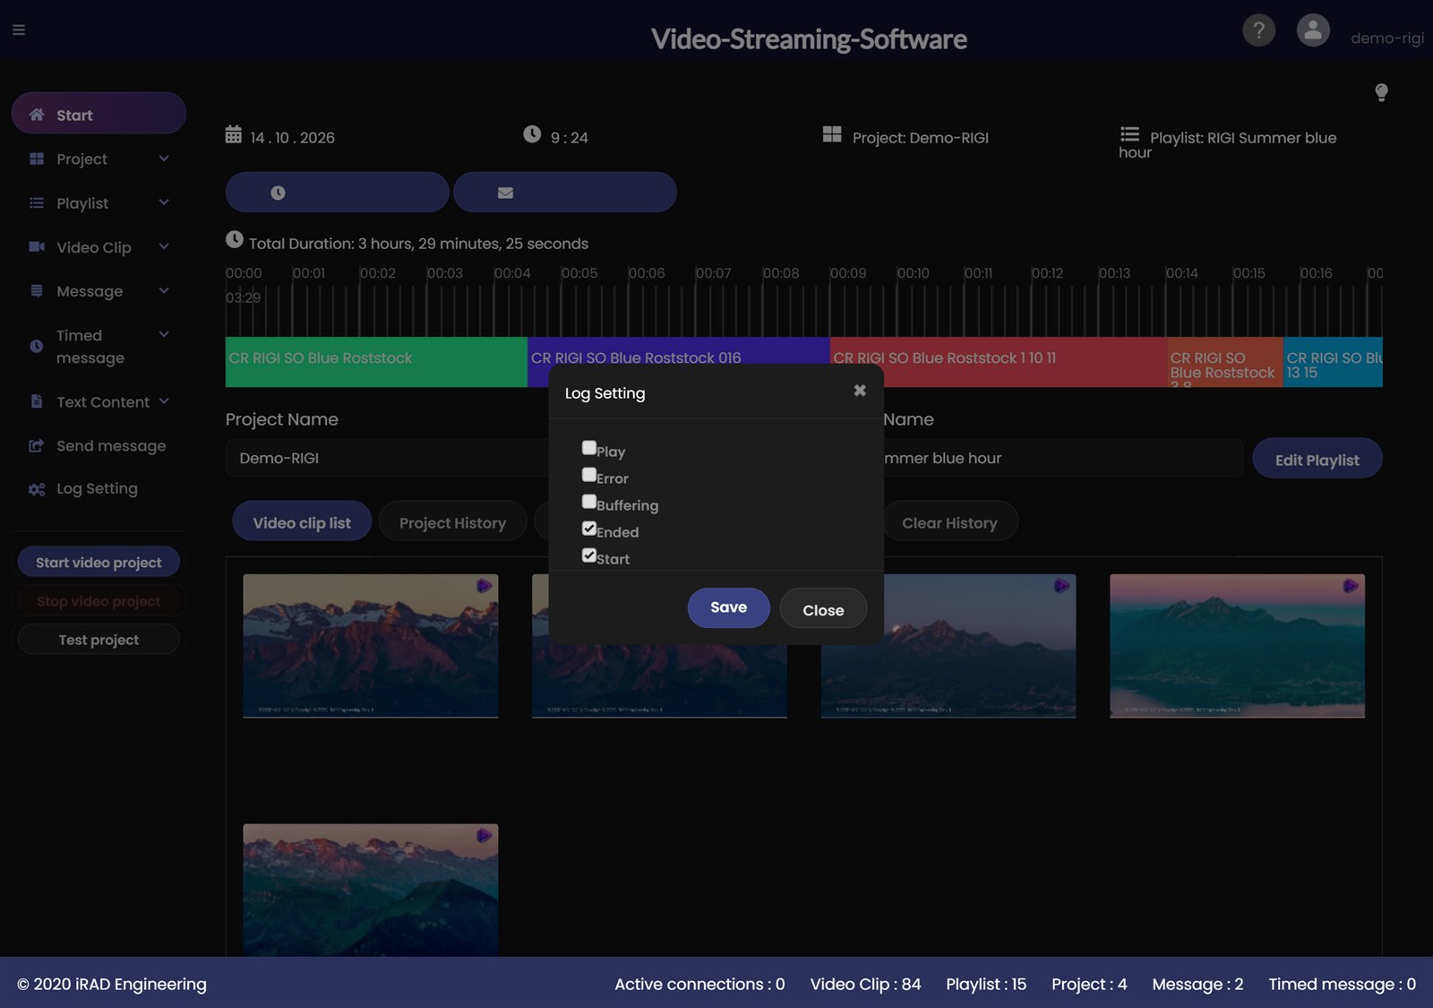Screen dimensions: 1433x1008
Task: Click the play icon on bottom clip thumbnail
Action: (484, 836)
